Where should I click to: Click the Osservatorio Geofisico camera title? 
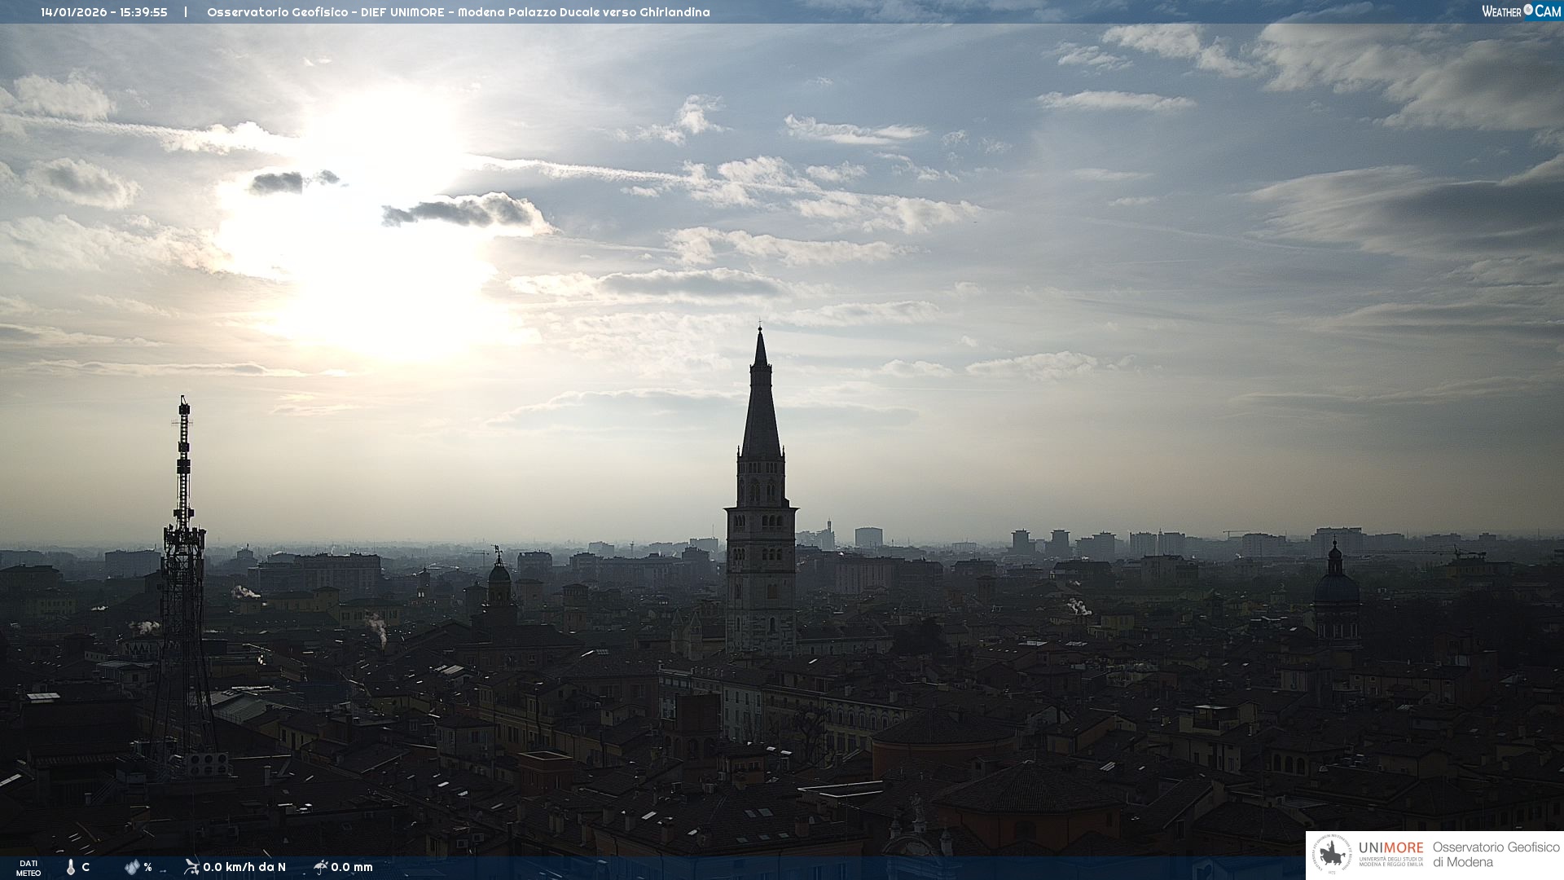458,12
